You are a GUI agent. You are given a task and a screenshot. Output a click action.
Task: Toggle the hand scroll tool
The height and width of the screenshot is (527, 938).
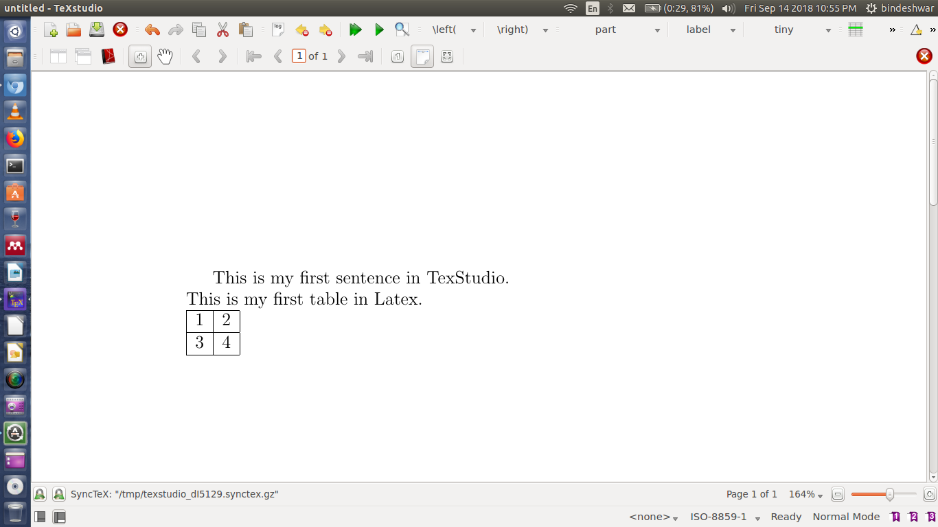[165, 56]
